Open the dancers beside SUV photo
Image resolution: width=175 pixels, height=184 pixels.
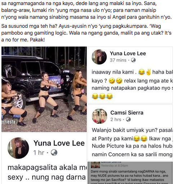click(44, 89)
